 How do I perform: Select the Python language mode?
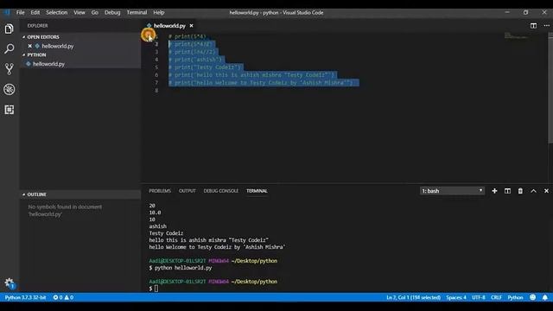(x=515, y=297)
